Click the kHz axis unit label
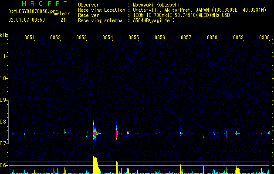 click(x=4, y=35)
